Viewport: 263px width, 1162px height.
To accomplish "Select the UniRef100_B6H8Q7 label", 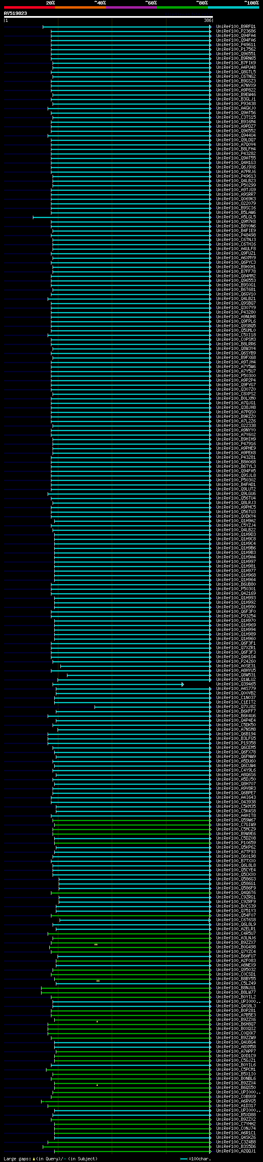I will (x=236, y=1024).
